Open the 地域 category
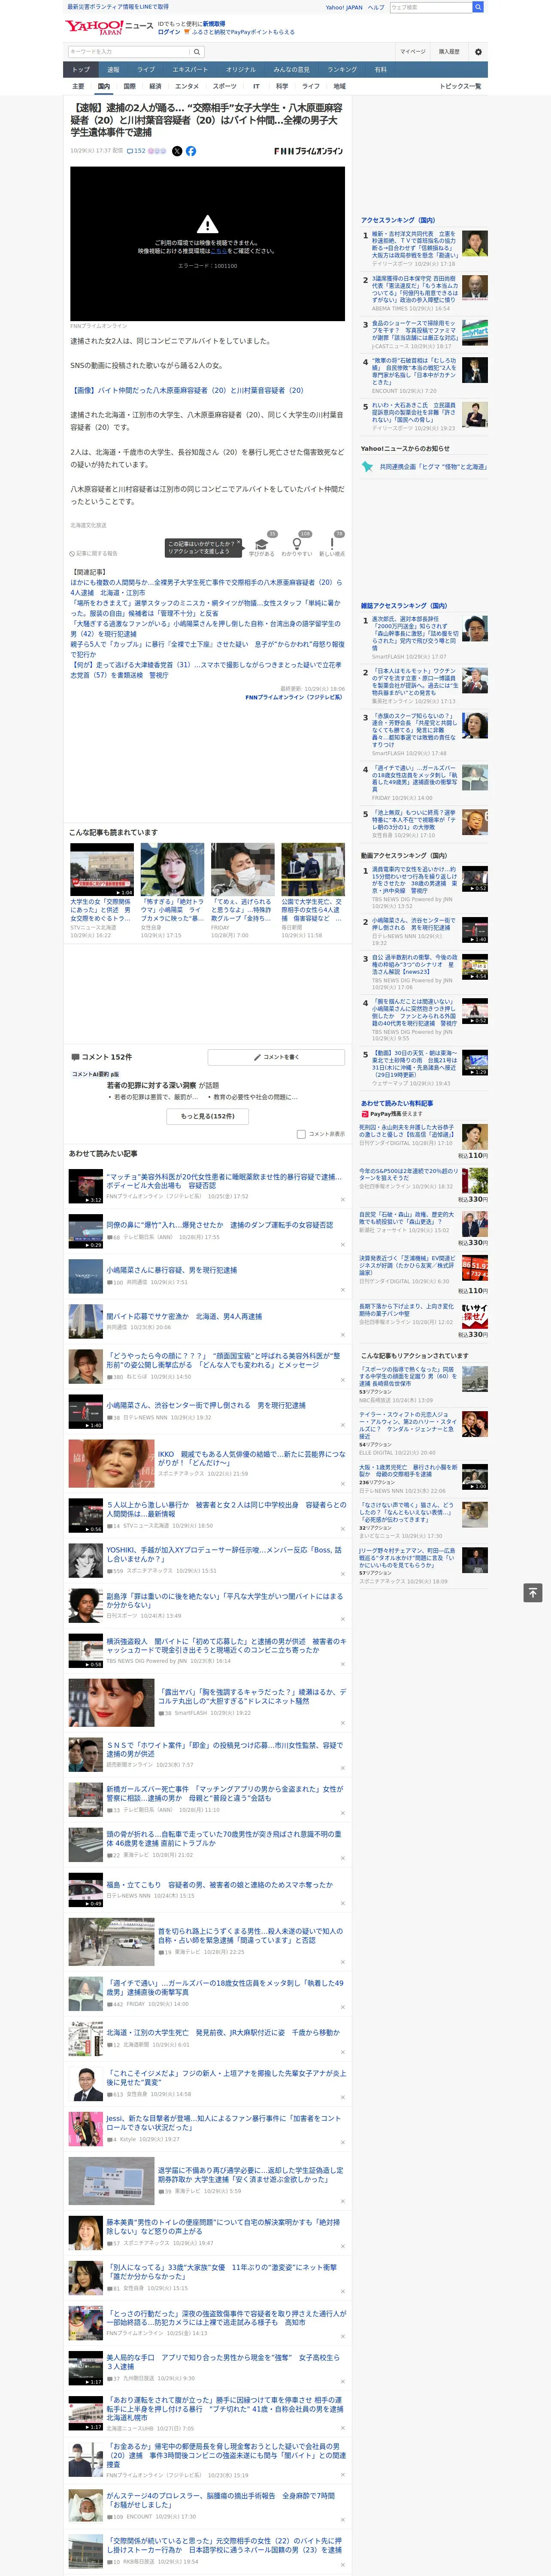 [339, 86]
